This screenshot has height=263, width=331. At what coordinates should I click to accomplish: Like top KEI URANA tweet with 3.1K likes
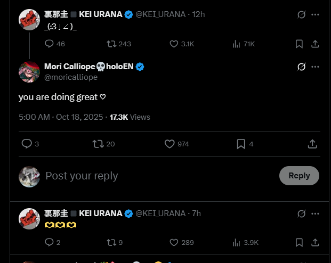point(174,44)
